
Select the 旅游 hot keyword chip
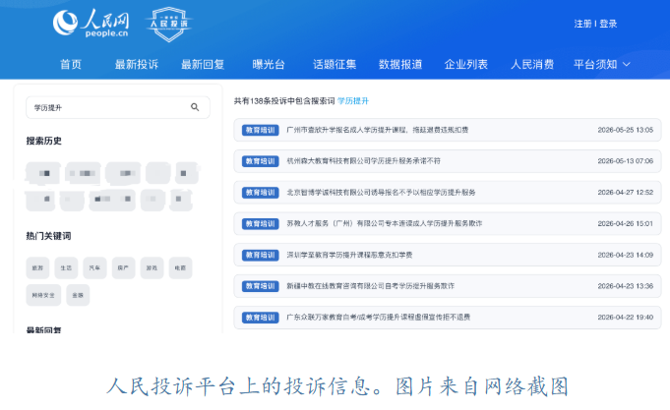pyautogui.click(x=37, y=267)
